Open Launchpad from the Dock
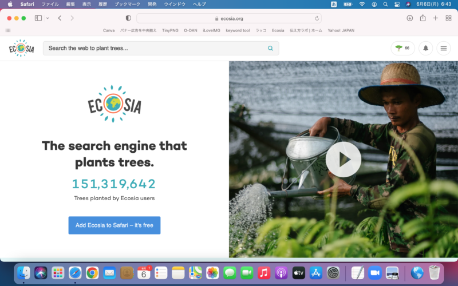This screenshot has width=458, height=286. (58, 273)
